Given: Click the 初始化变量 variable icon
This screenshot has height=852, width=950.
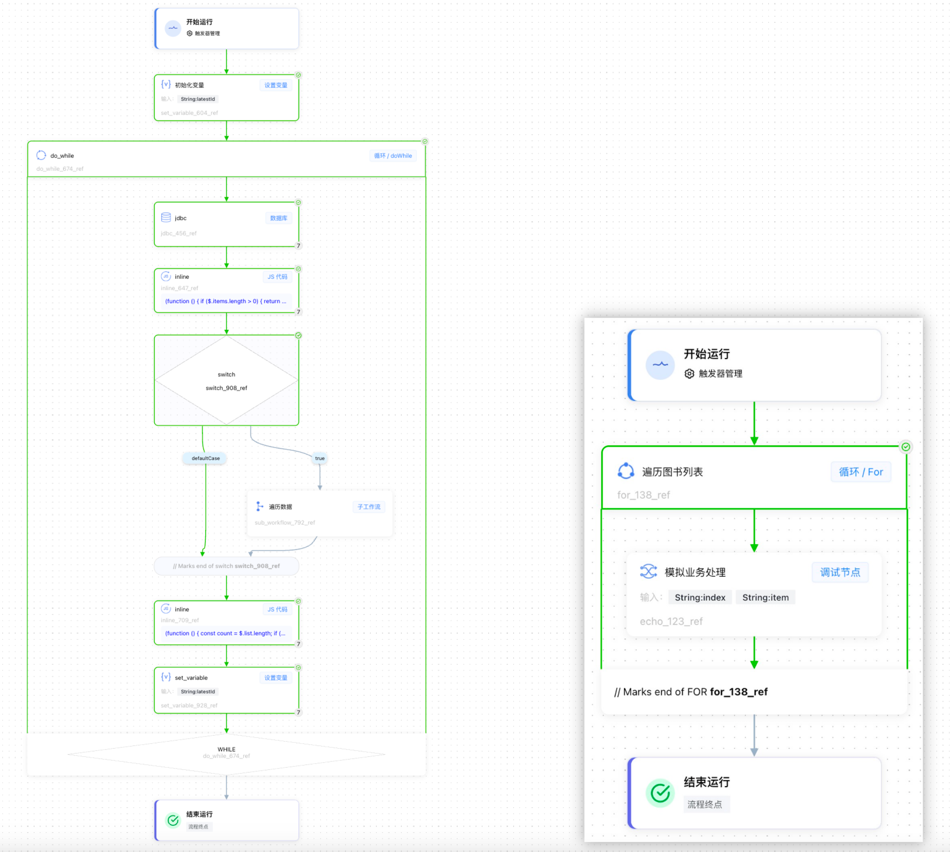Looking at the screenshot, I should pyautogui.click(x=166, y=85).
